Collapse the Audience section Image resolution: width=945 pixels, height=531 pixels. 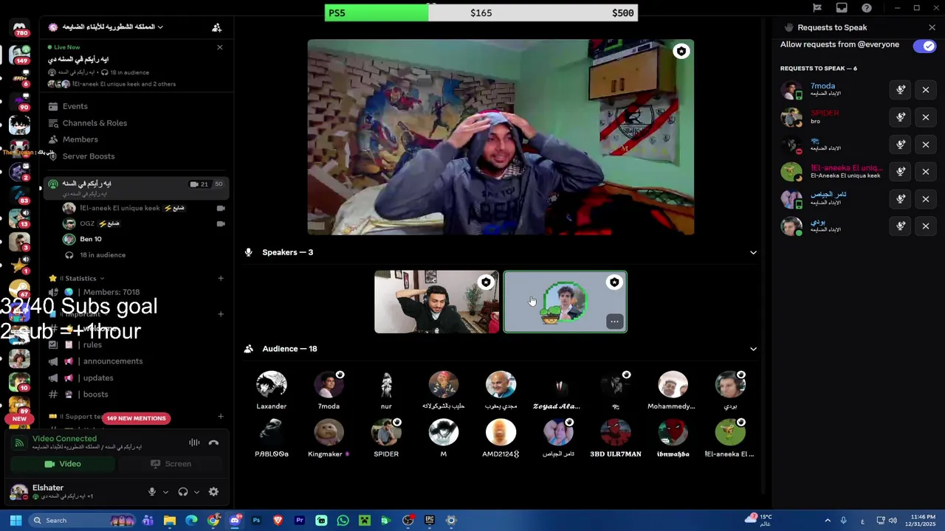click(x=753, y=349)
